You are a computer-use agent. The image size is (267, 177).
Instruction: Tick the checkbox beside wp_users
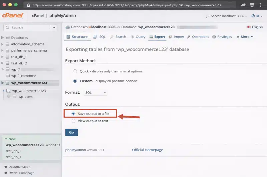tap(9, 96)
